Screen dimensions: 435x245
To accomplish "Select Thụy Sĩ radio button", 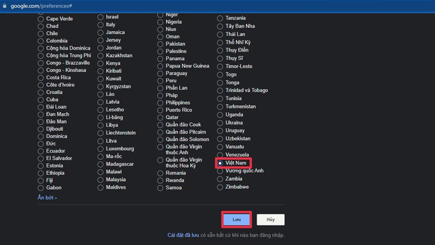I will tap(220, 59).
